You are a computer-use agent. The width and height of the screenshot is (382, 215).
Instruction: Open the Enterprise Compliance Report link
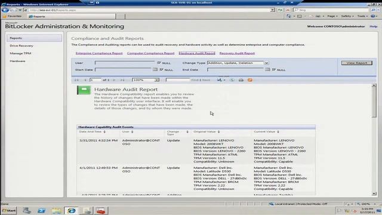click(x=99, y=53)
